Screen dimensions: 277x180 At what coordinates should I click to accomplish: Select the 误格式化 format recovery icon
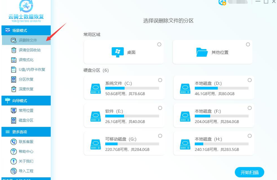(x=14, y=60)
